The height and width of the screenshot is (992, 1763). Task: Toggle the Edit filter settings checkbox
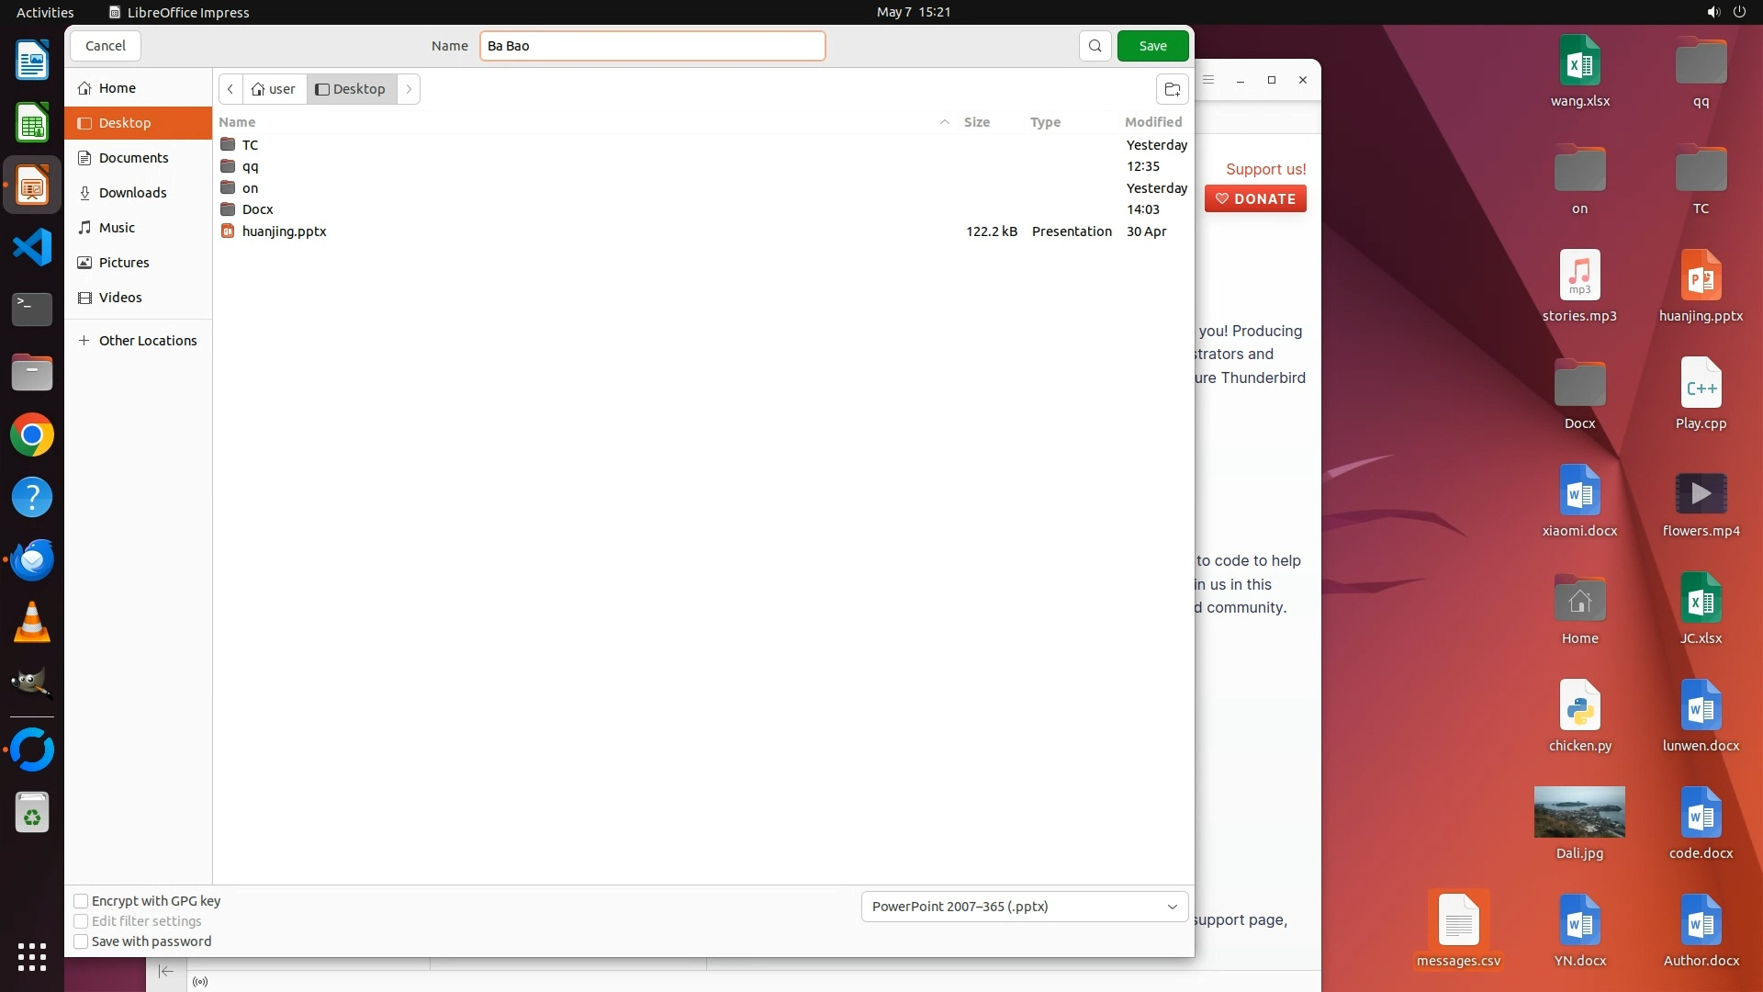point(81,921)
